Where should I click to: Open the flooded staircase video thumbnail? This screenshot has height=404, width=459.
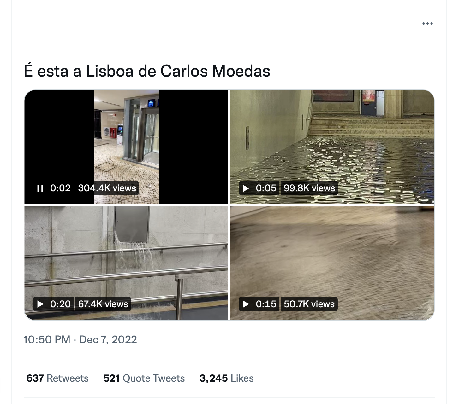tap(332, 147)
